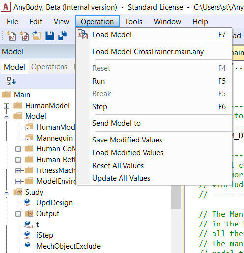Image resolution: width=244 pixels, height=253 pixels.
Task: Click the Save toolbar icon
Action: (x=50, y=36)
